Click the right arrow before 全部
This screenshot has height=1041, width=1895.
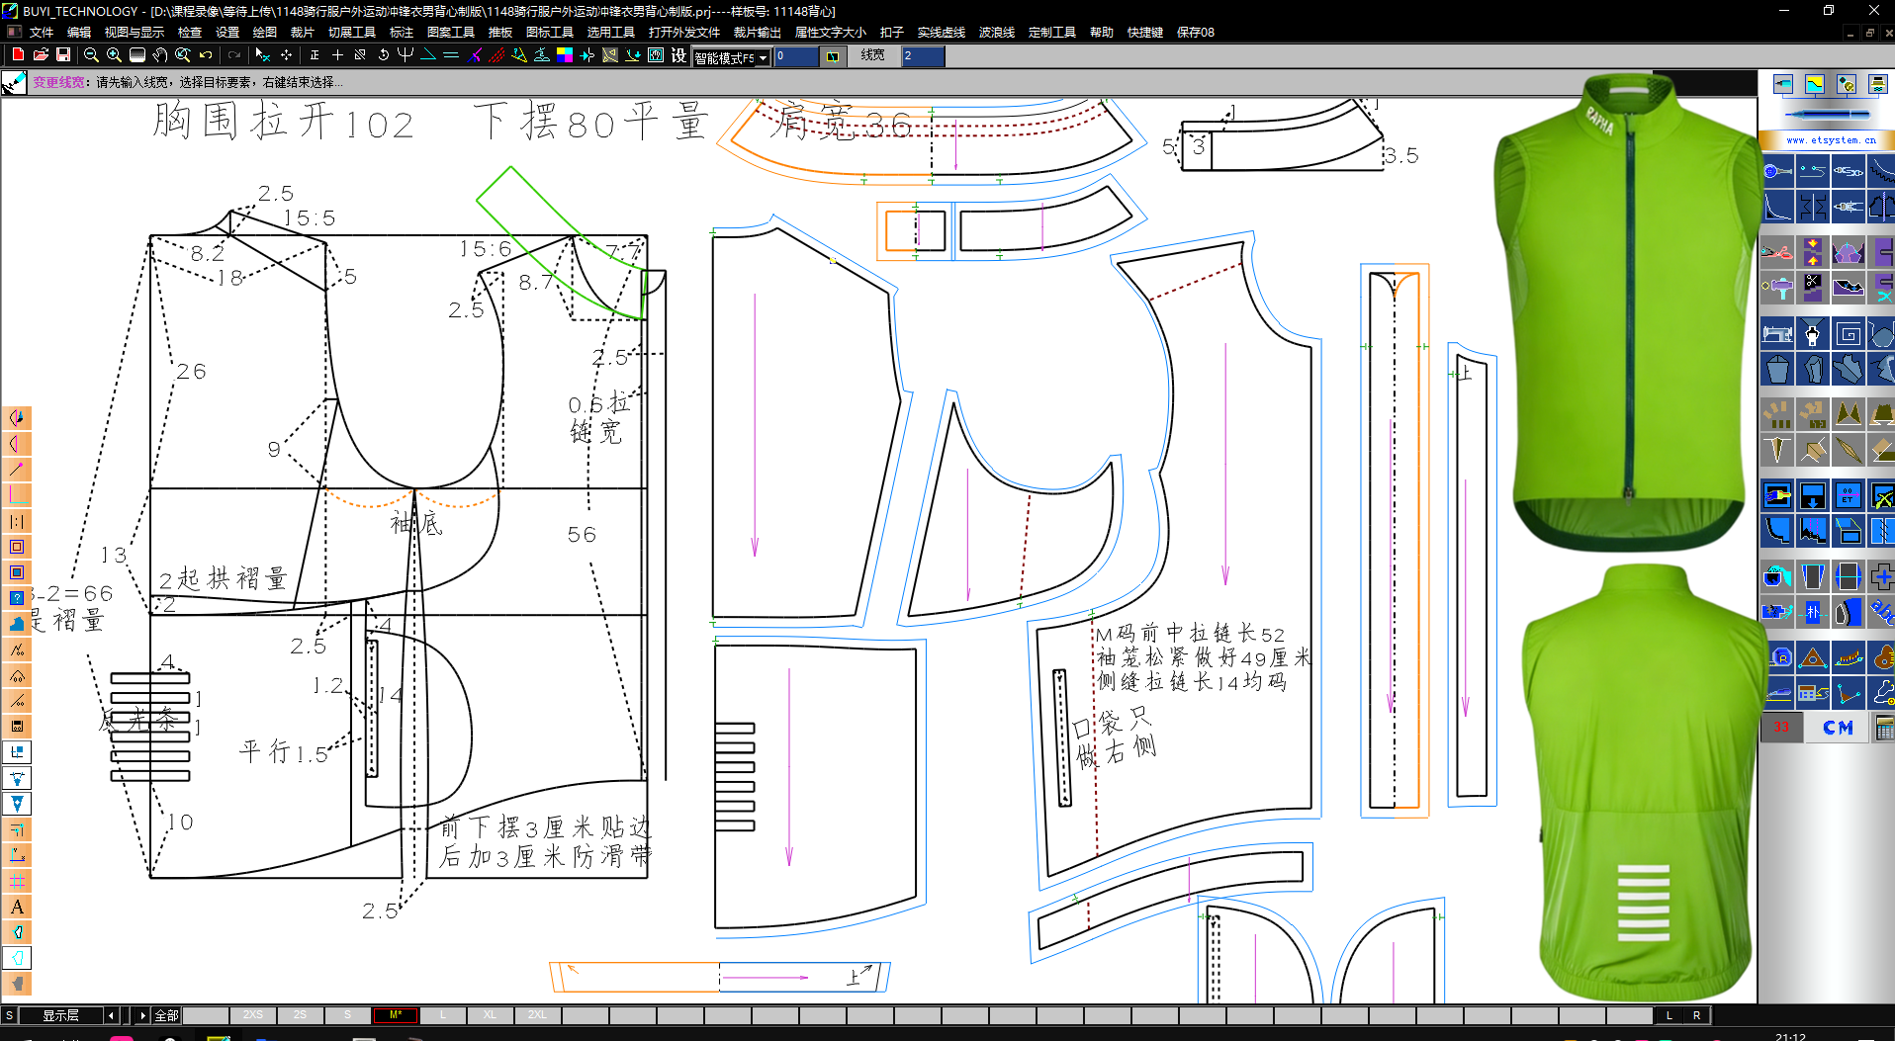point(142,1015)
